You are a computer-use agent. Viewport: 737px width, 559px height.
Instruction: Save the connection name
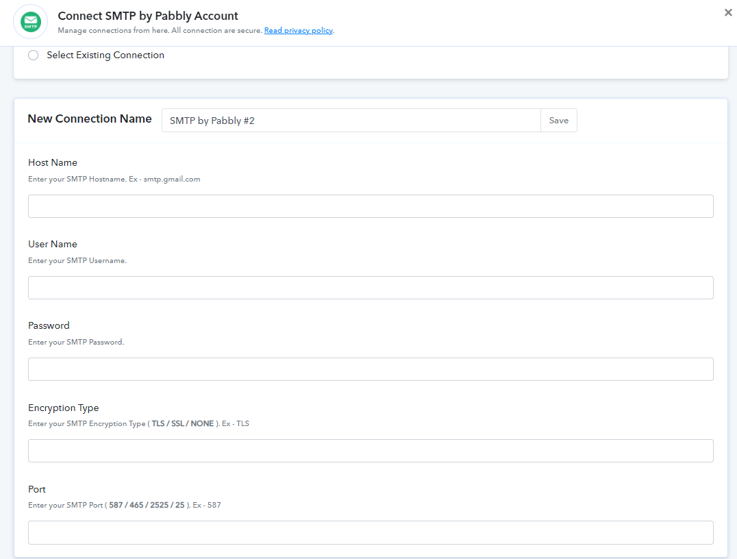[x=559, y=121]
